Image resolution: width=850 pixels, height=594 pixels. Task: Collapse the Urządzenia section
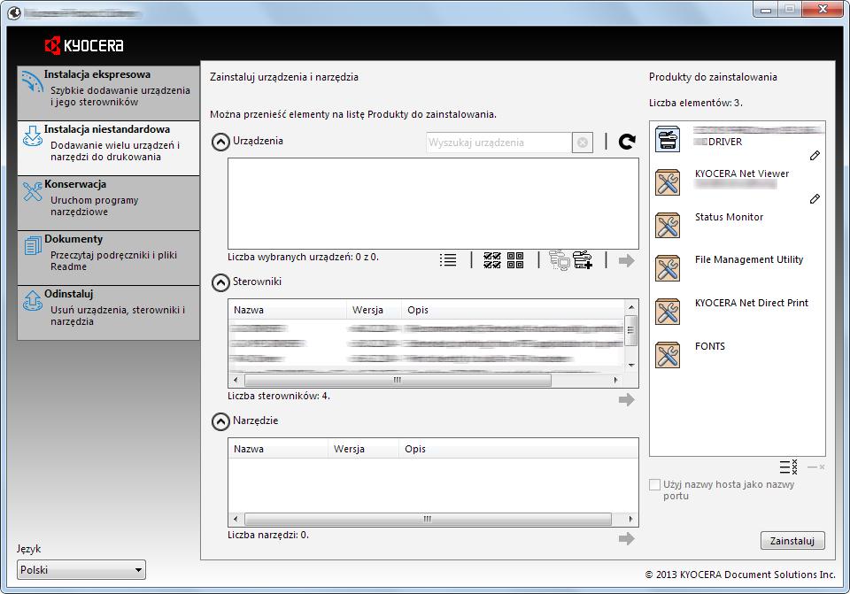click(220, 142)
